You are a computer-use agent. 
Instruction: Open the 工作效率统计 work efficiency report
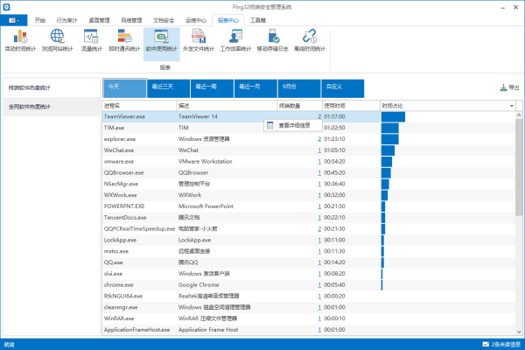pyautogui.click(x=235, y=40)
